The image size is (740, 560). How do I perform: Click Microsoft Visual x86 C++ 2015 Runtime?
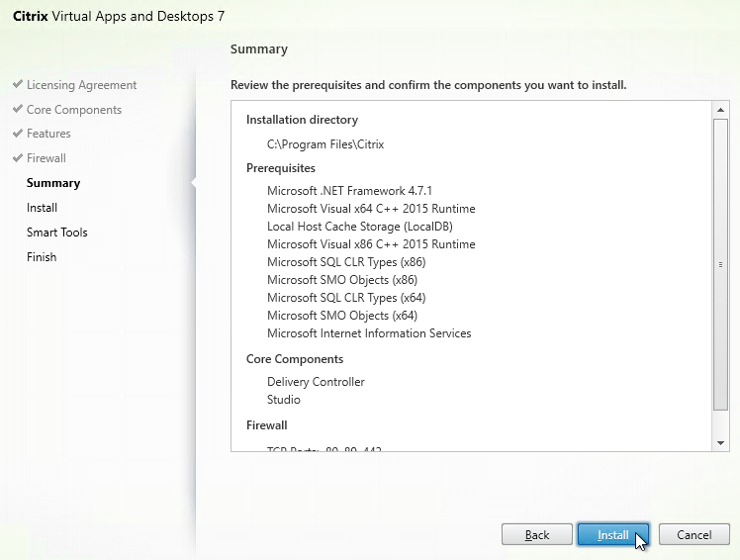tap(371, 244)
